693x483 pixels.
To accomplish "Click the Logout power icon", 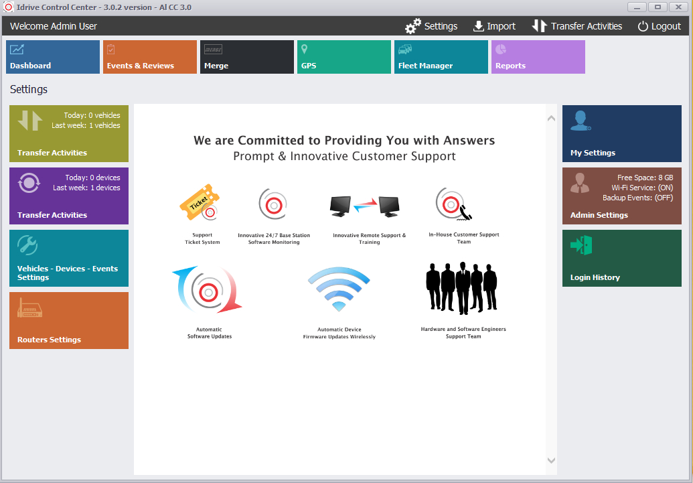I will click(x=643, y=26).
